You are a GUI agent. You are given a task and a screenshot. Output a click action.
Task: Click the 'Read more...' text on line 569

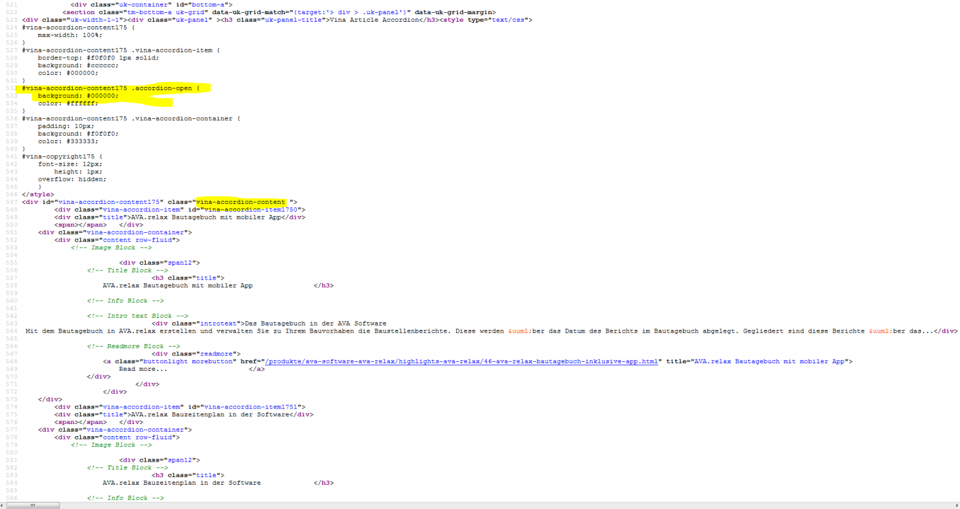coord(143,369)
